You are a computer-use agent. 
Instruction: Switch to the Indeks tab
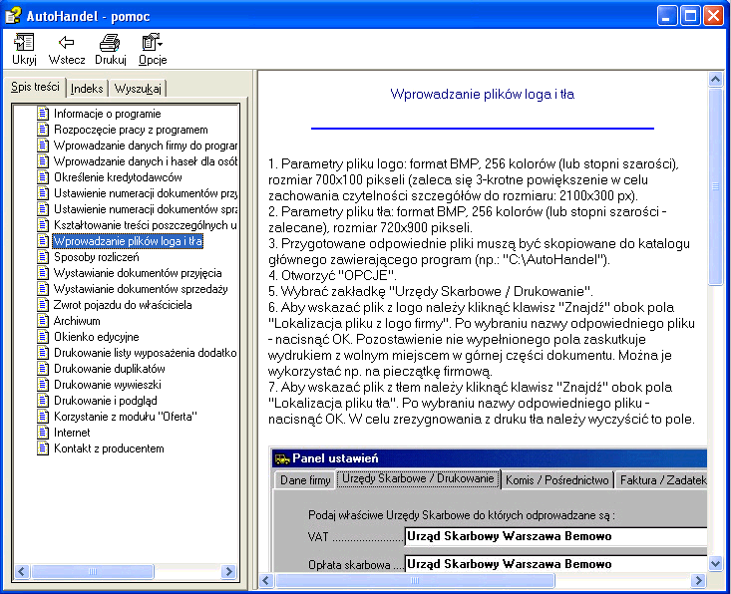[x=87, y=89]
